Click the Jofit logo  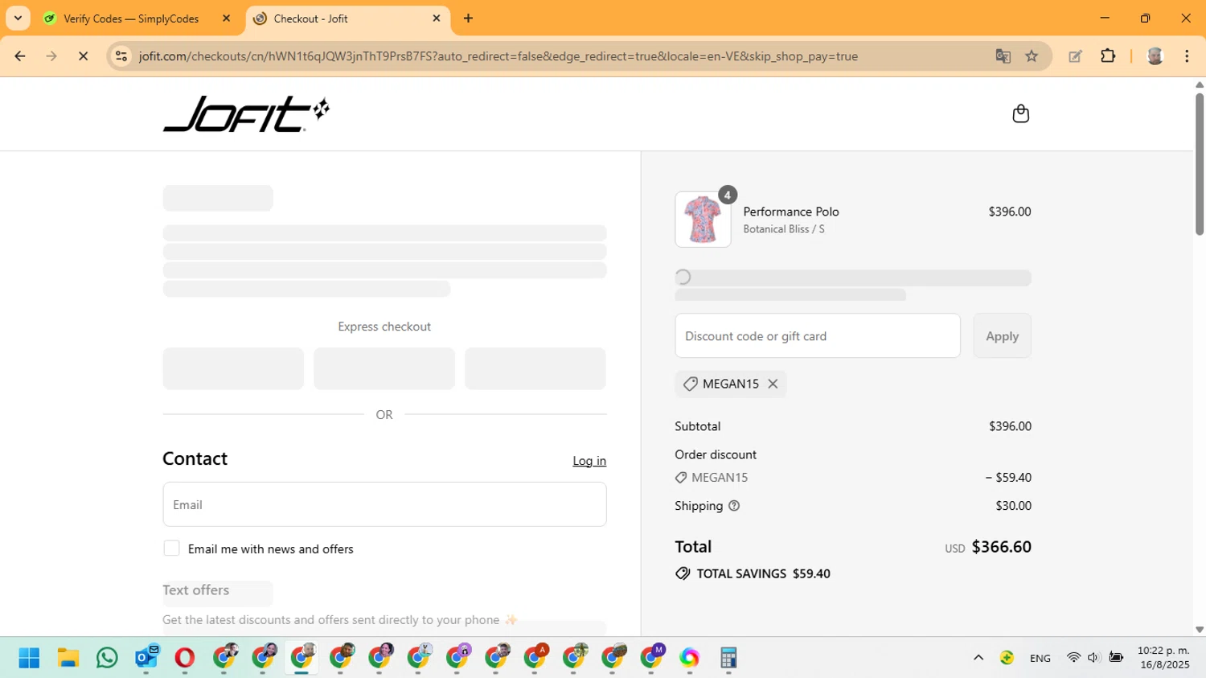(x=246, y=114)
